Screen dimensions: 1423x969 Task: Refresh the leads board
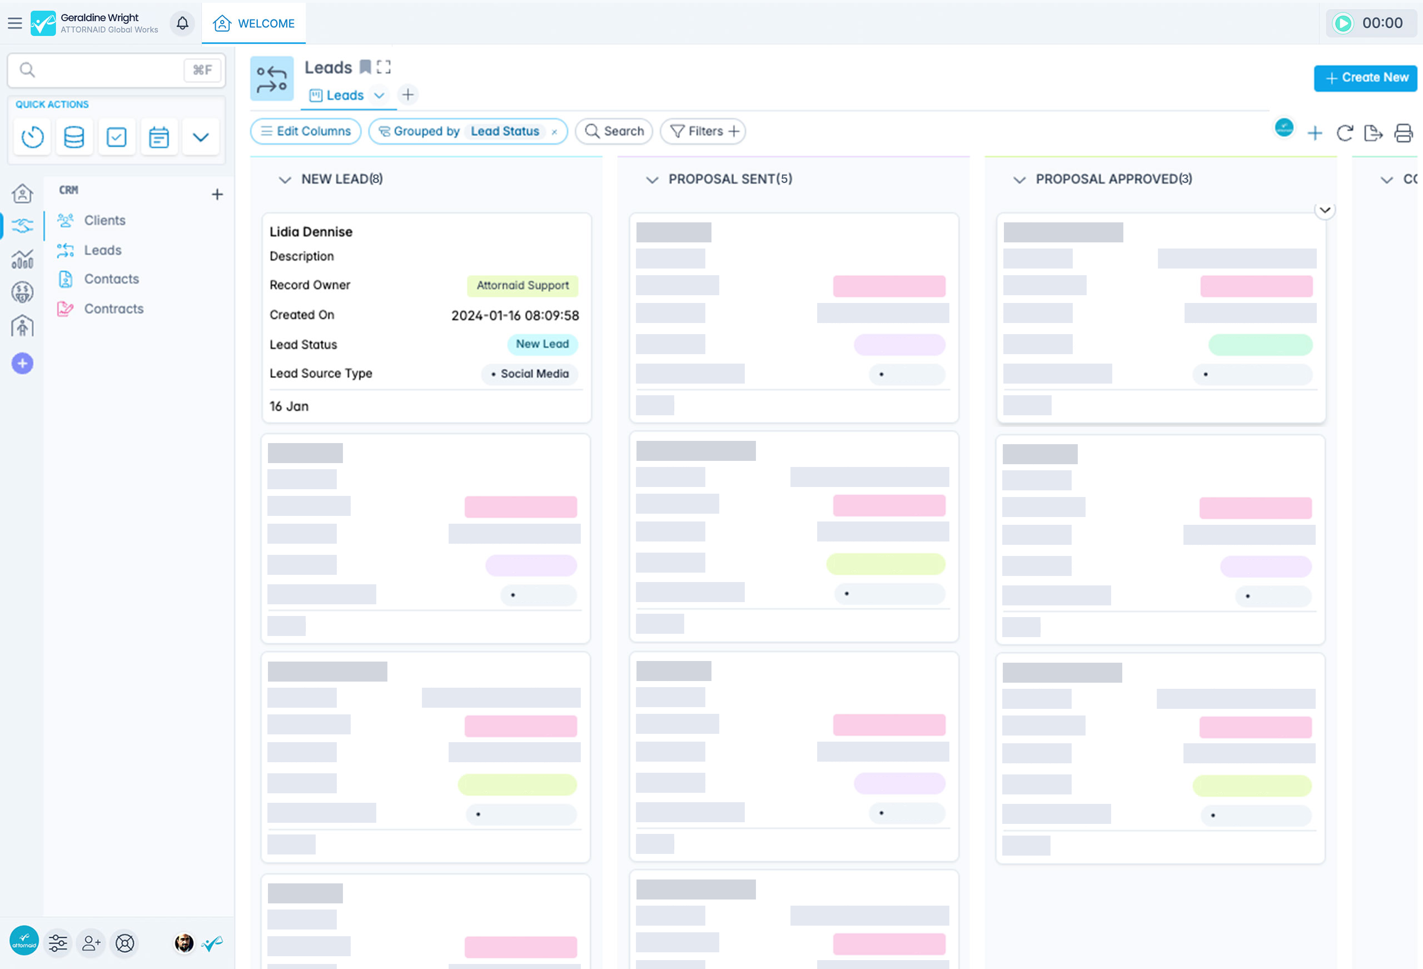coord(1344,133)
